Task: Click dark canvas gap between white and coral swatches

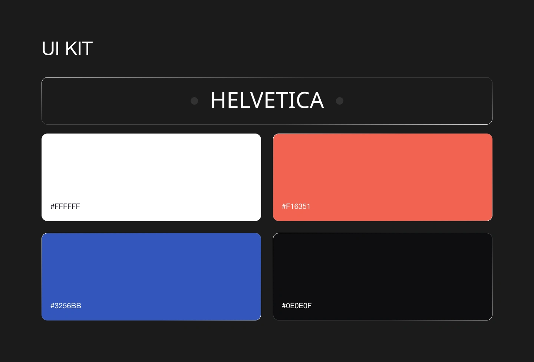Action: coord(267,177)
